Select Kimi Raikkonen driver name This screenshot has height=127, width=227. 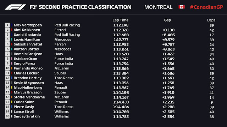[x=27, y=30]
